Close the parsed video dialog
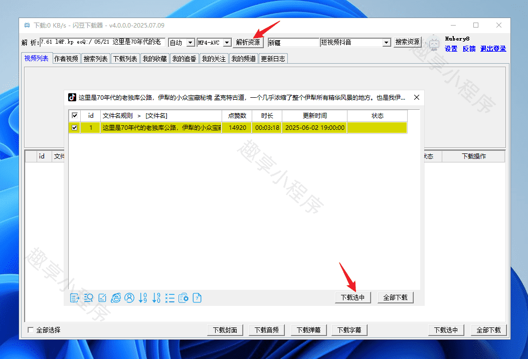528x359 pixels. tap(417, 97)
